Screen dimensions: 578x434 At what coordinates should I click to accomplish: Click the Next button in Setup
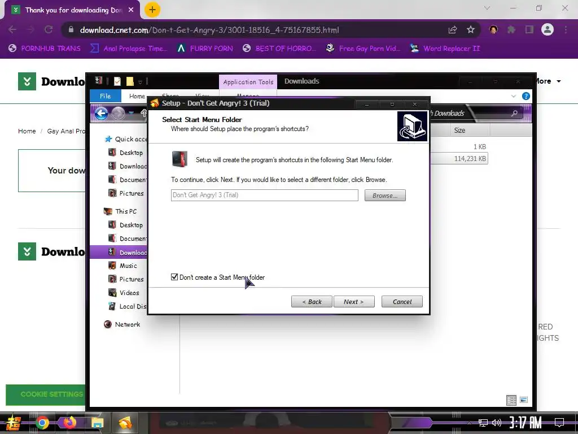[x=354, y=302]
